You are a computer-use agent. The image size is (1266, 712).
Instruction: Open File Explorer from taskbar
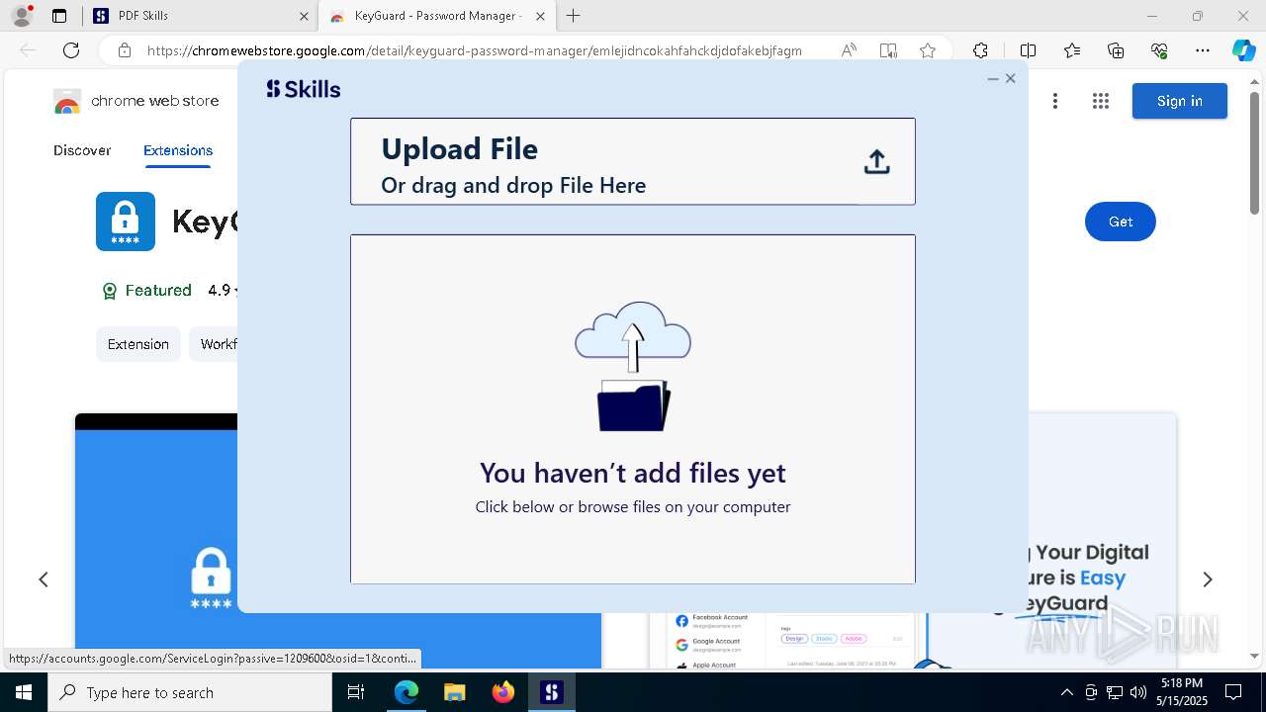[x=454, y=692]
